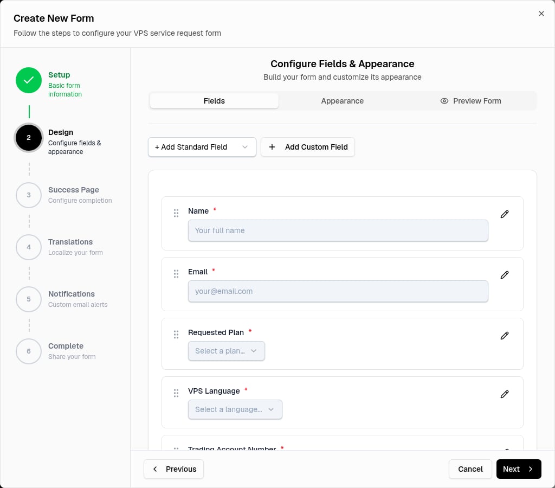Click the Complete step label
555x488 pixels.
coord(66,346)
